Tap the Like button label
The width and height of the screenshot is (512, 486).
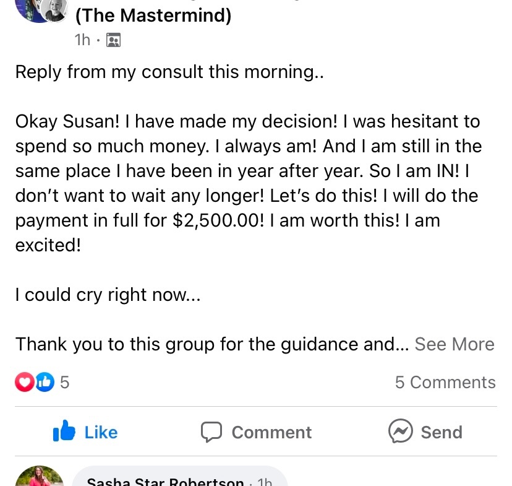tap(101, 432)
